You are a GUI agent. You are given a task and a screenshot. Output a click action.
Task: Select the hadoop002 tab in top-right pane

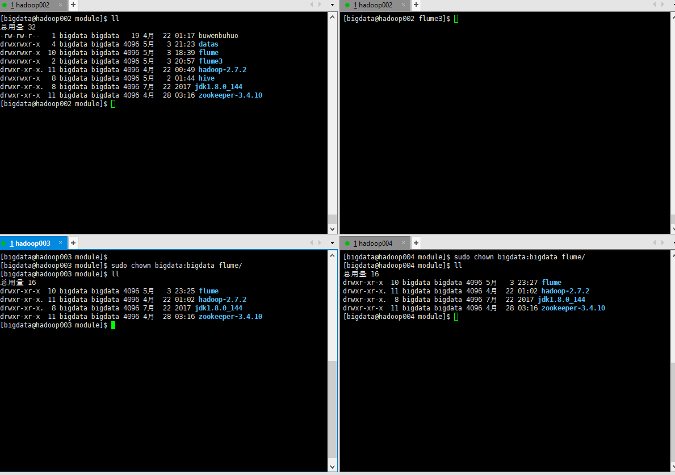point(373,5)
